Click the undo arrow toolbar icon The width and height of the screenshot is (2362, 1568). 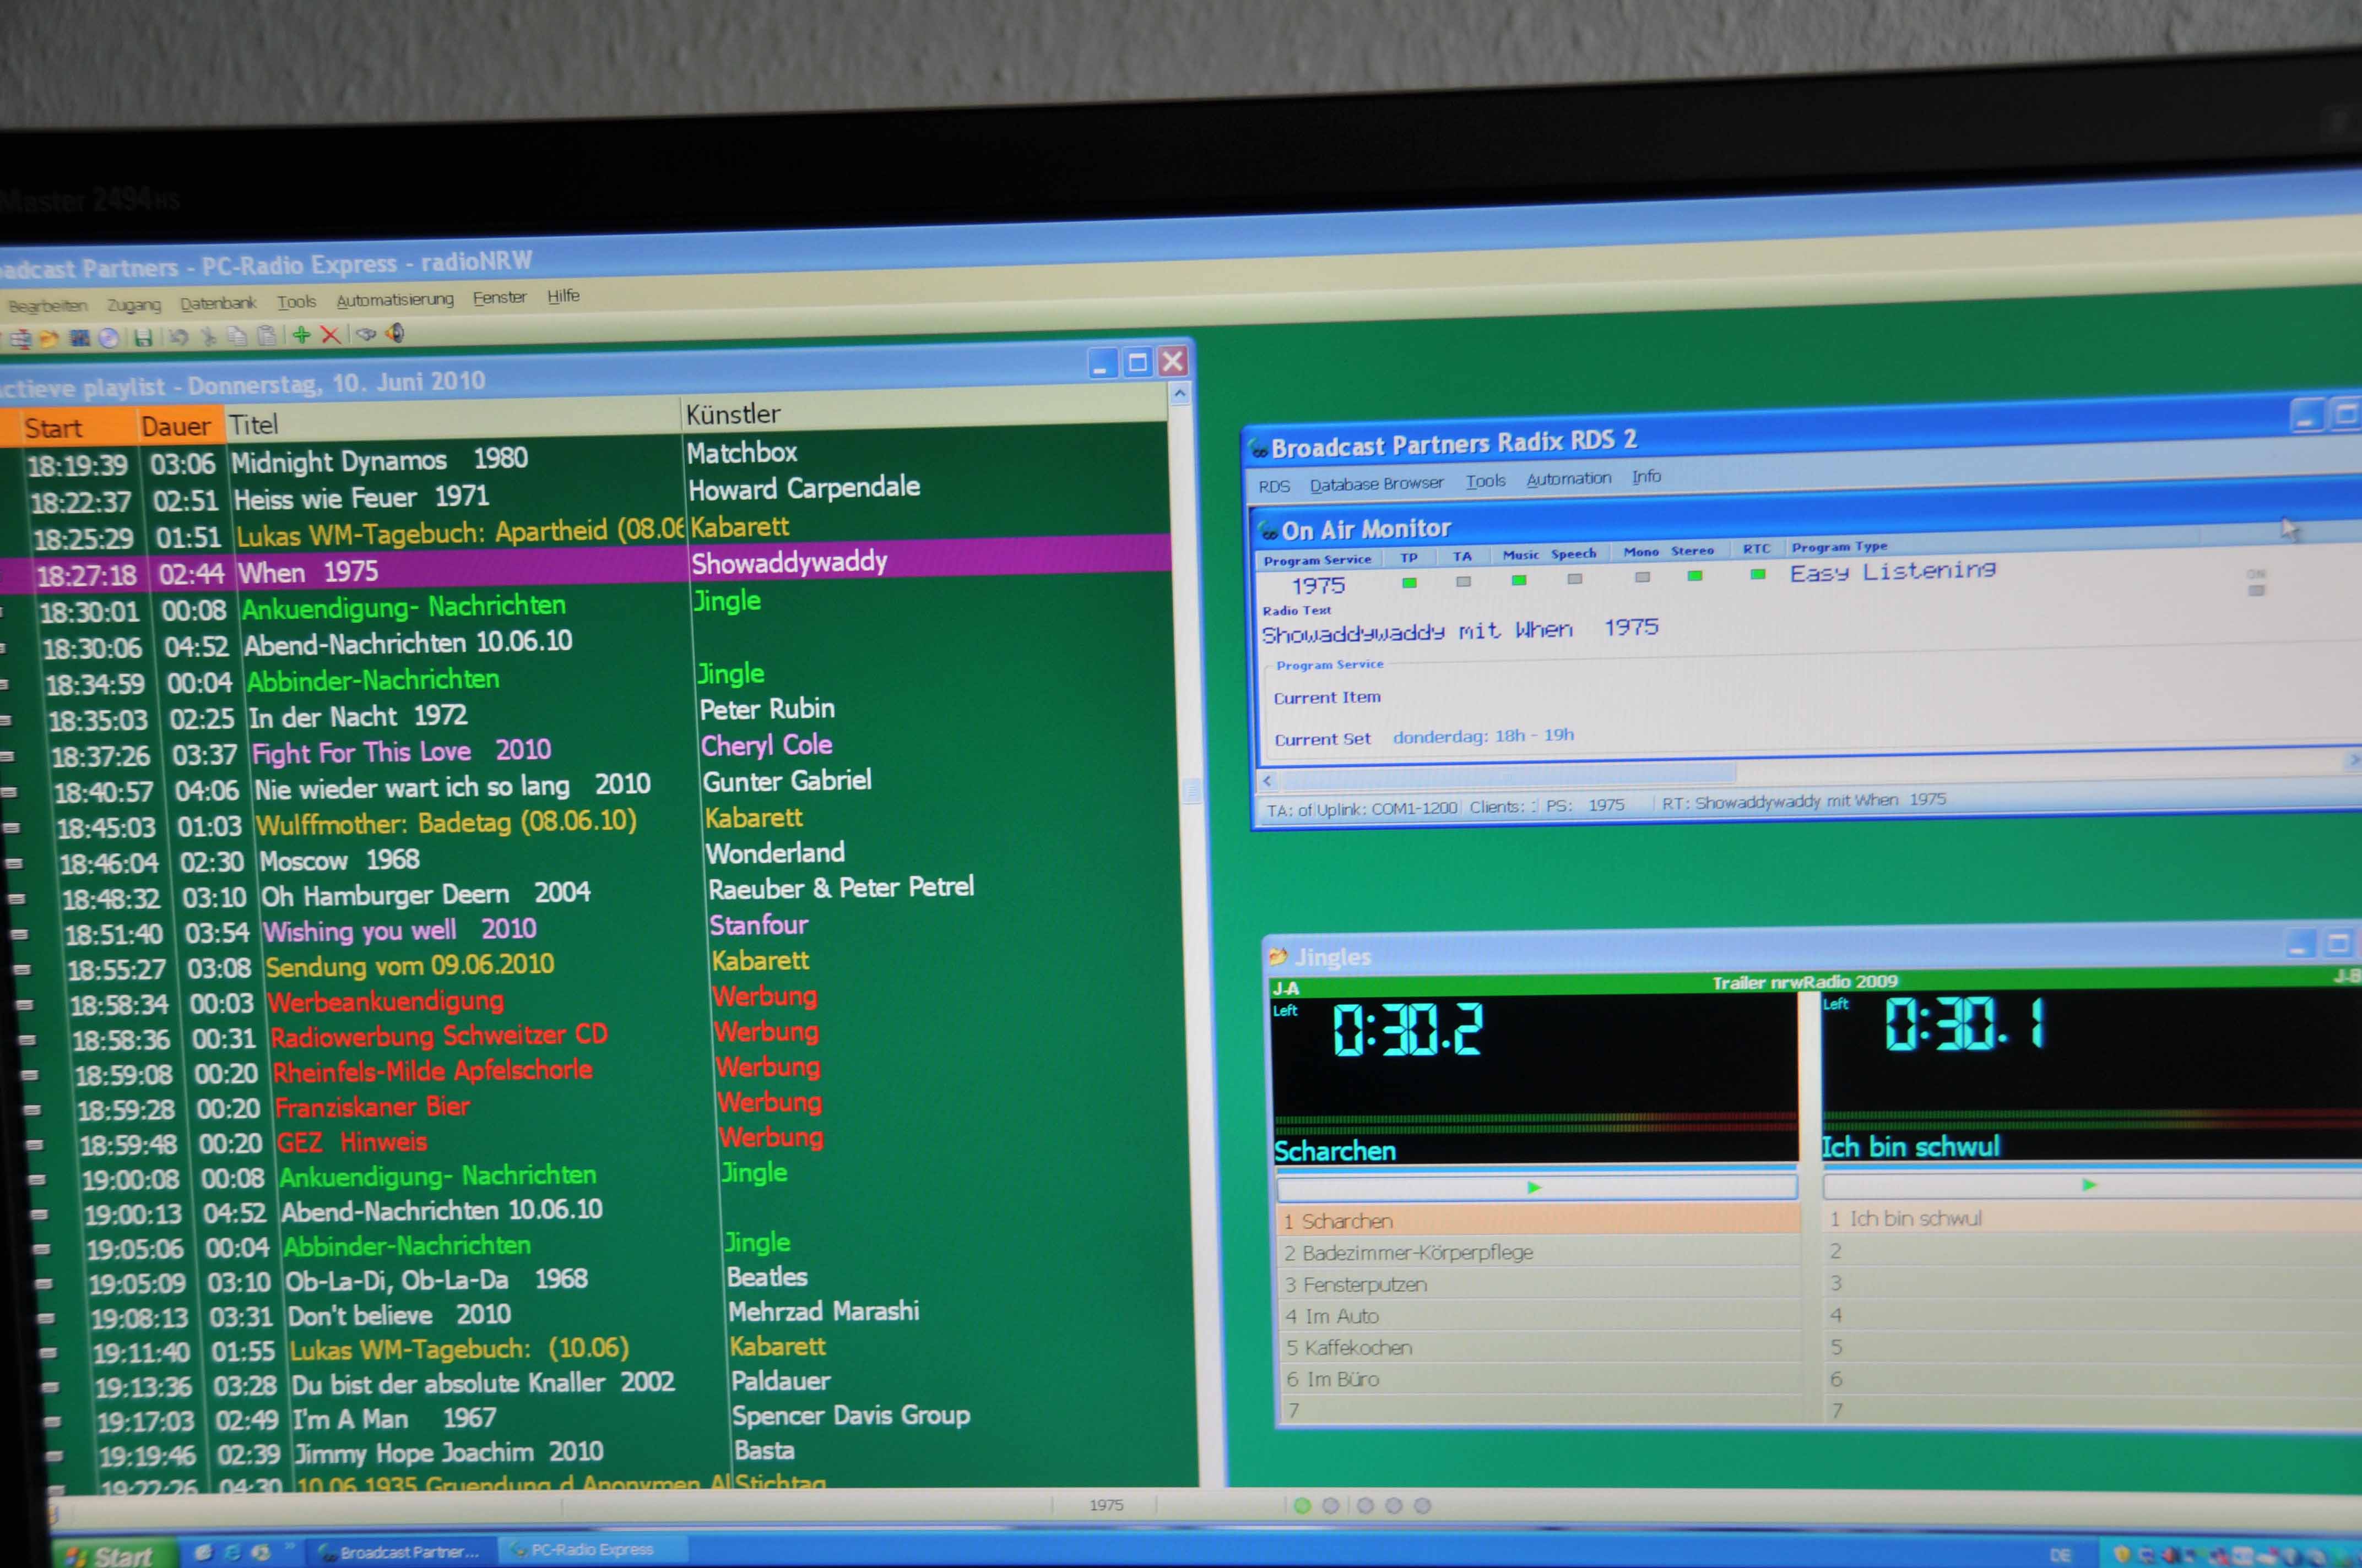click(178, 337)
